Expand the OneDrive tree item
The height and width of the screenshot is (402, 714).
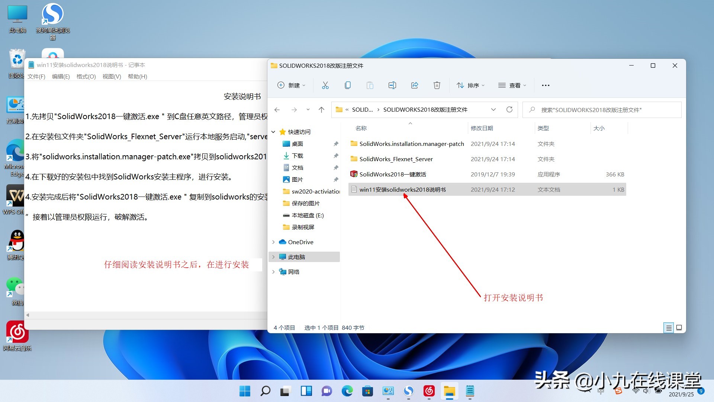tap(274, 242)
